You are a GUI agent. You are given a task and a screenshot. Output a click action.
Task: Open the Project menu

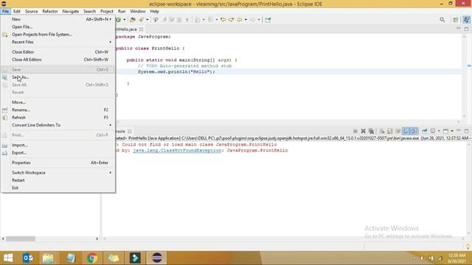click(106, 12)
